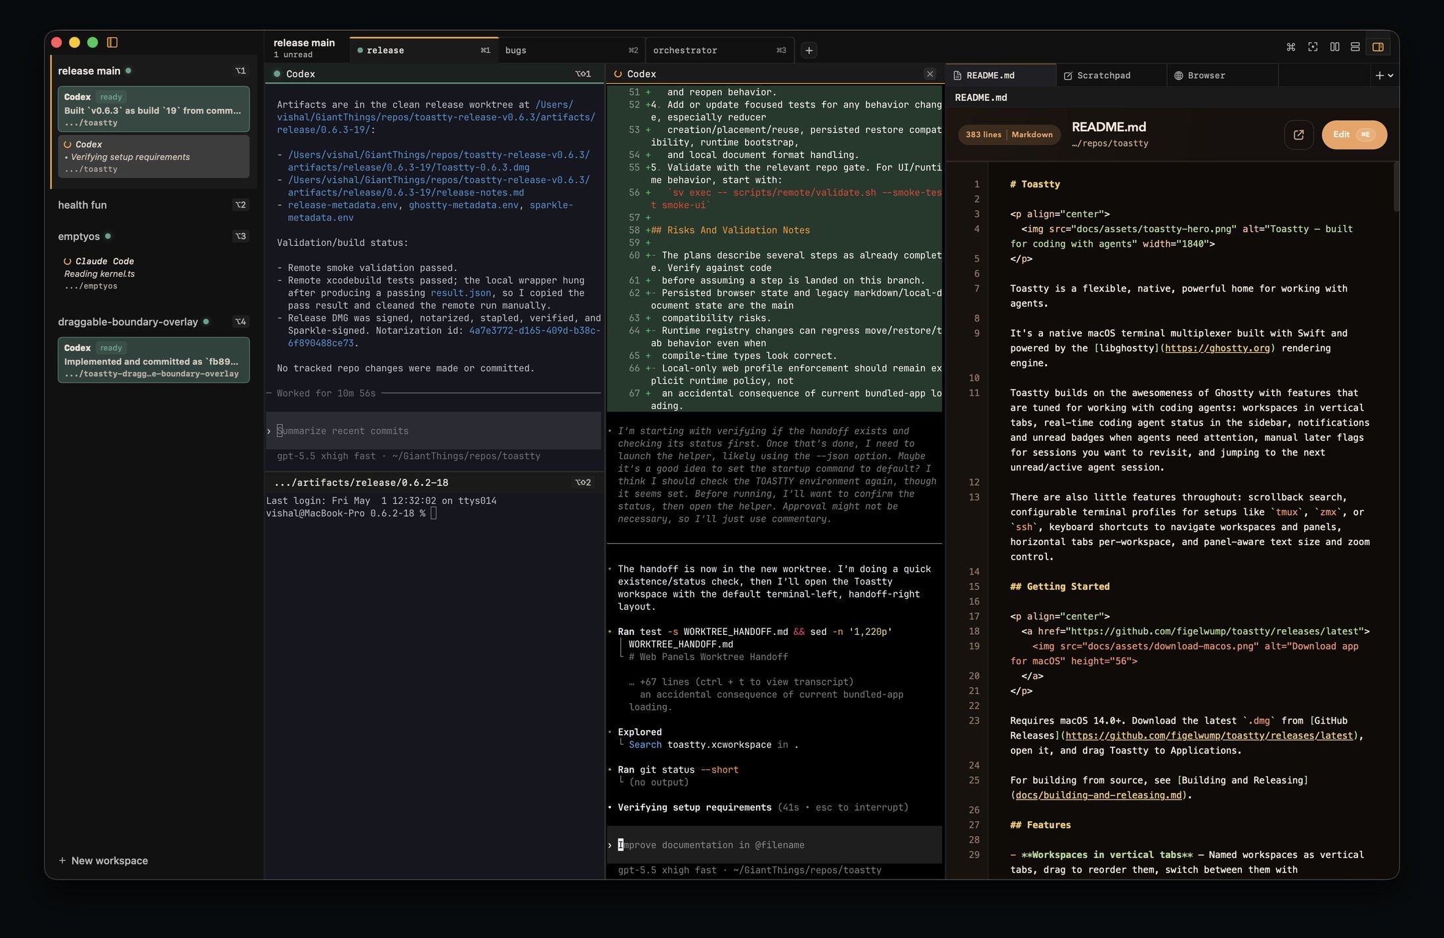
Task: Click the Toastty-0.6.3.dmg path link
Action: 438,161
